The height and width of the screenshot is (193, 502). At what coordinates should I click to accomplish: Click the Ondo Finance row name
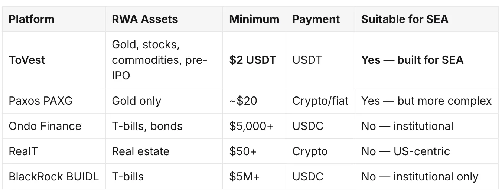coord(45,126)
